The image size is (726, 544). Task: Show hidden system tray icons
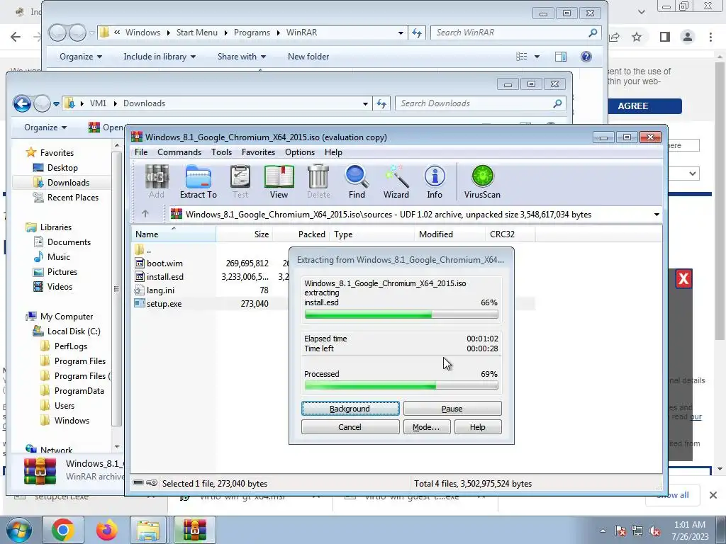pyautogui.click(x=603, y=531)
